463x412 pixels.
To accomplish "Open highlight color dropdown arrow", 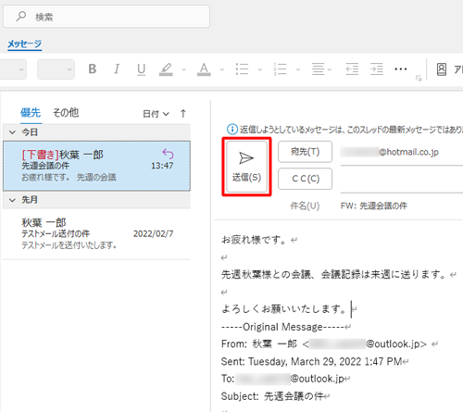I will point(184,69).
